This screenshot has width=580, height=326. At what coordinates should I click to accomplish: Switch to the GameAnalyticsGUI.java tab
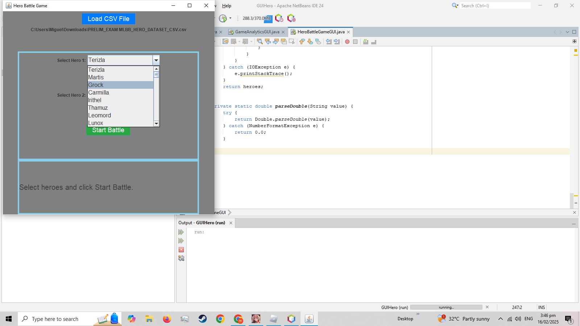click(257, 32)
